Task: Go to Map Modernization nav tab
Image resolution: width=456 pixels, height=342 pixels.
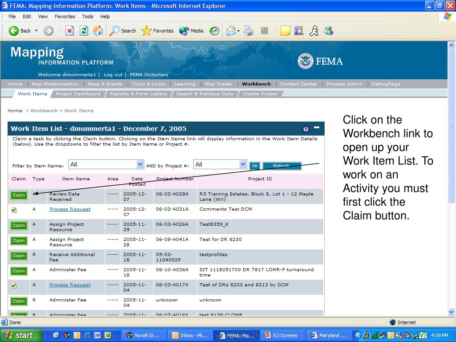Action: 55,84
